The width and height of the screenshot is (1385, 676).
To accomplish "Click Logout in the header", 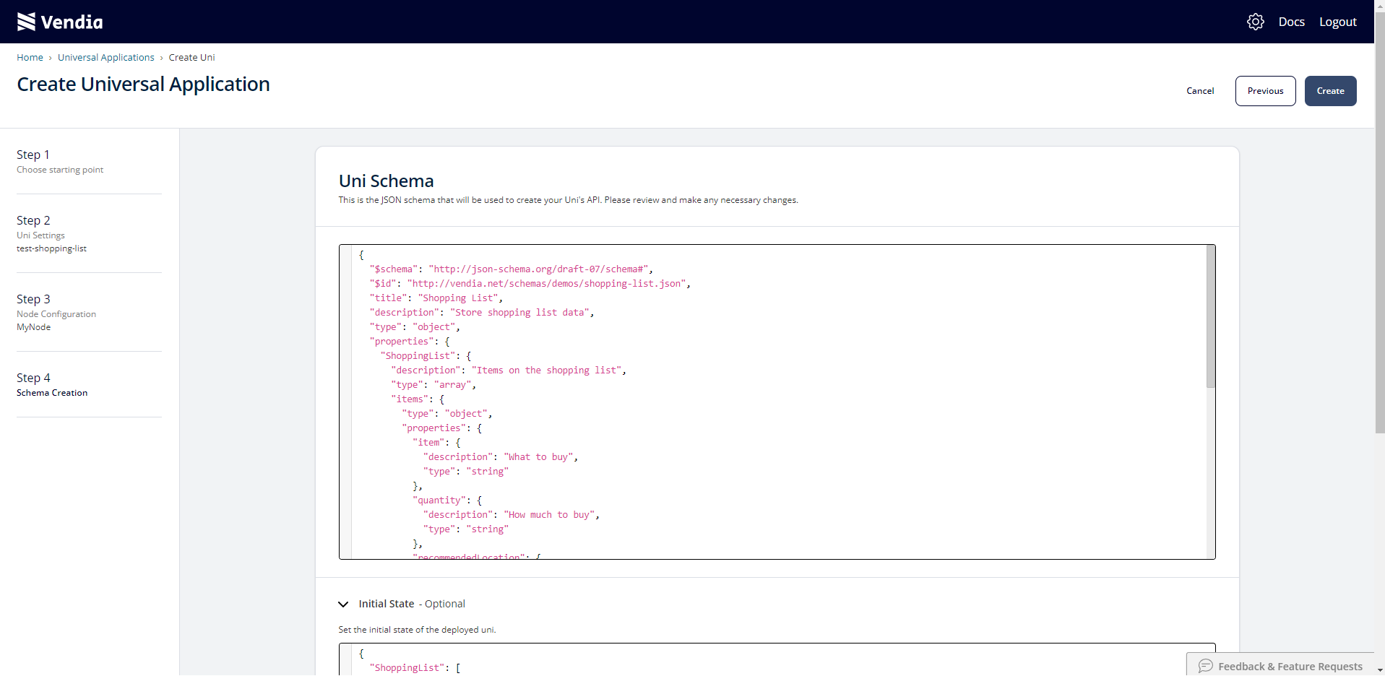I will 1337,22.
